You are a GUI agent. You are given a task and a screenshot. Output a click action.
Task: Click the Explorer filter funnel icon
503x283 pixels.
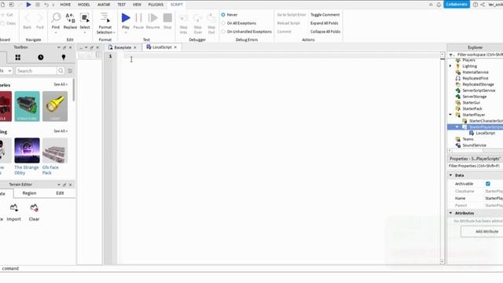tap(451, 55)
